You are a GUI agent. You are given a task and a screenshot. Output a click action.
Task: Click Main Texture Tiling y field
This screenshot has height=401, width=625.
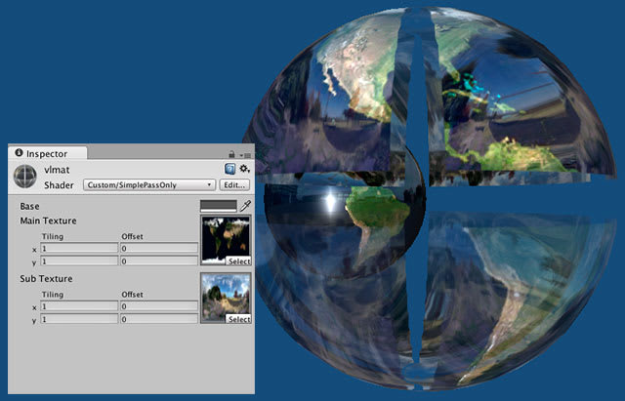point(78,261)
